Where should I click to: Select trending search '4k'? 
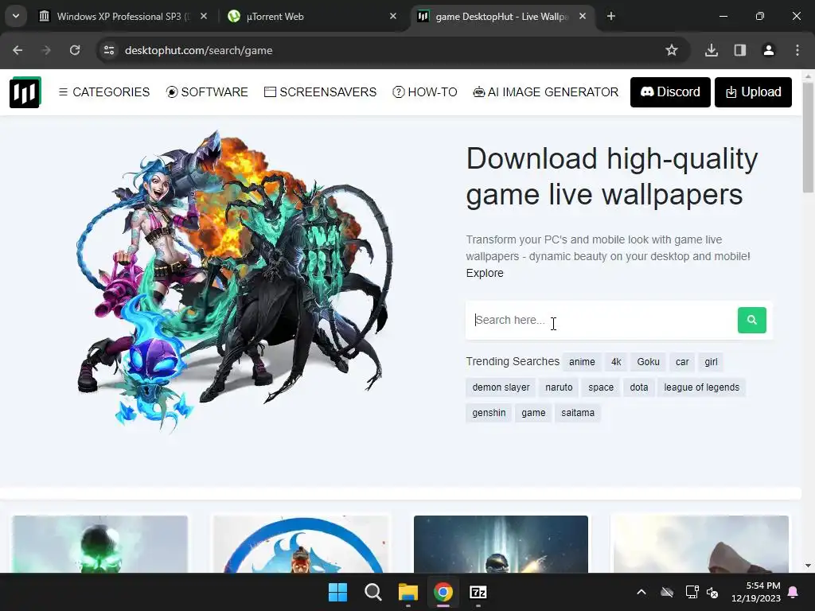616,362
